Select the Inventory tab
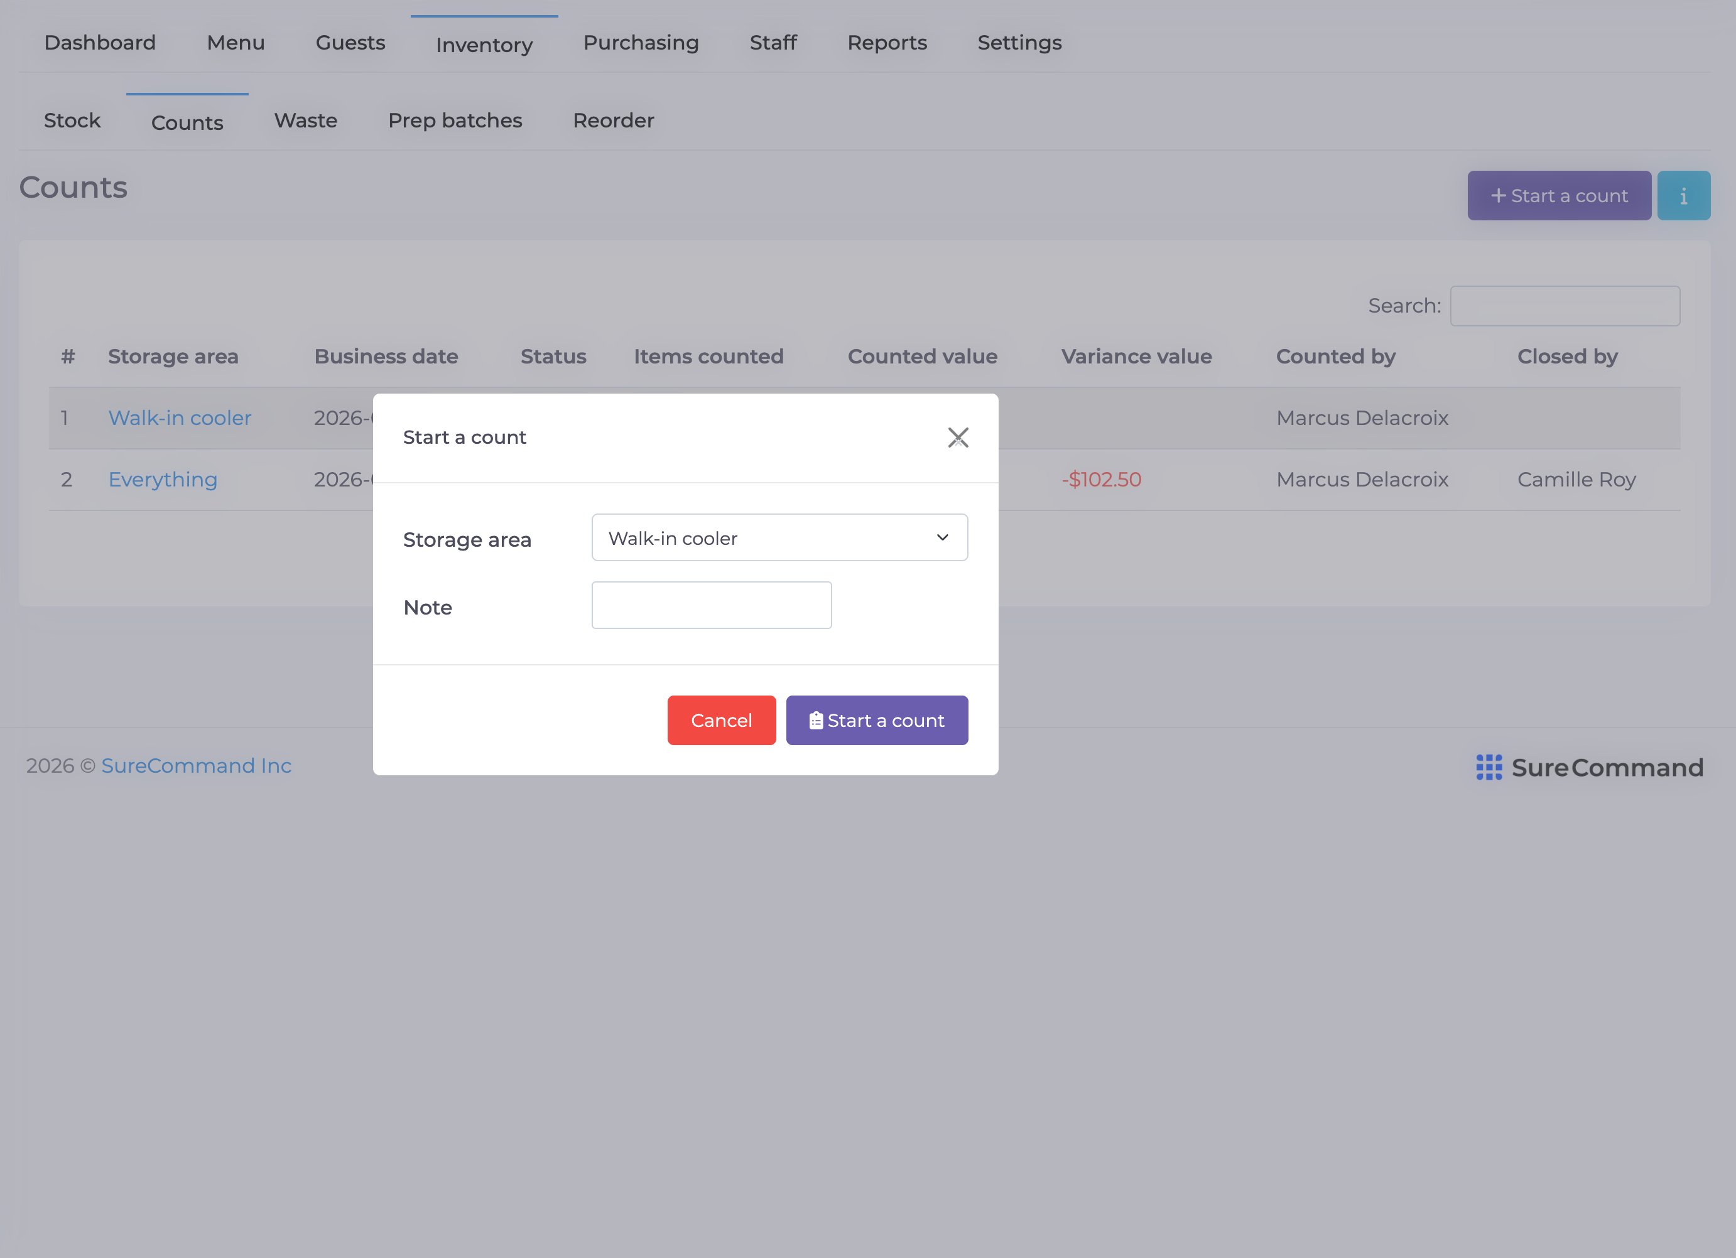 pos(484,45)
